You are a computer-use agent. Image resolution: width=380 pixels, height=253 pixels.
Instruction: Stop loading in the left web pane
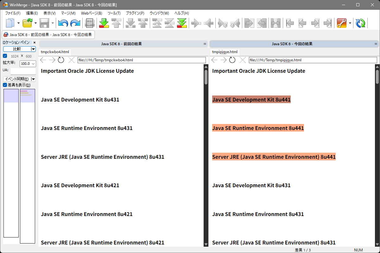(x=72, y=60)
